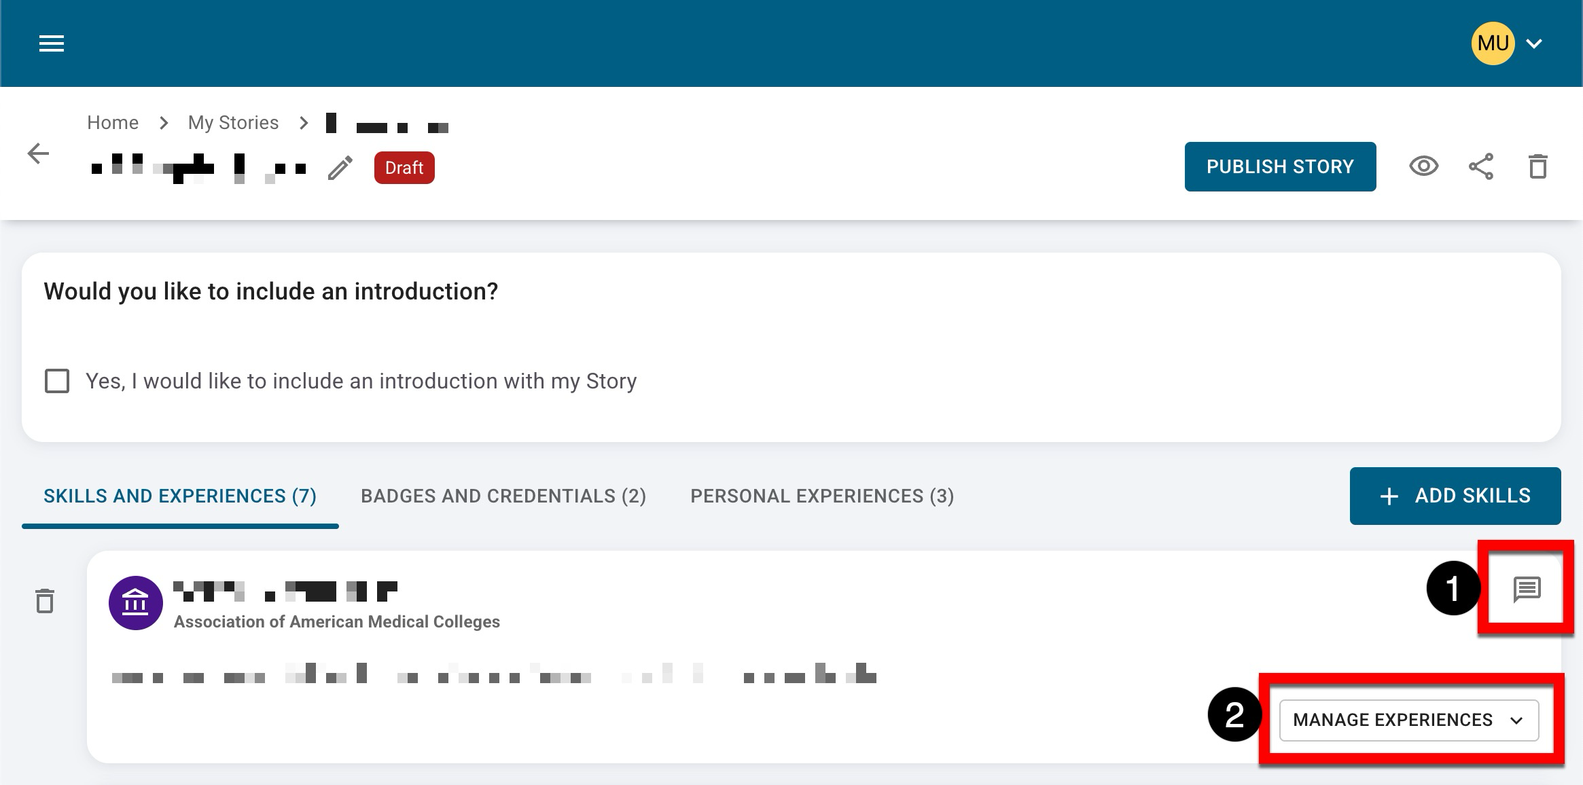Go to Home breadcrumb link
This screenshot has width=1583, height=785.
[x=113, y=123]
